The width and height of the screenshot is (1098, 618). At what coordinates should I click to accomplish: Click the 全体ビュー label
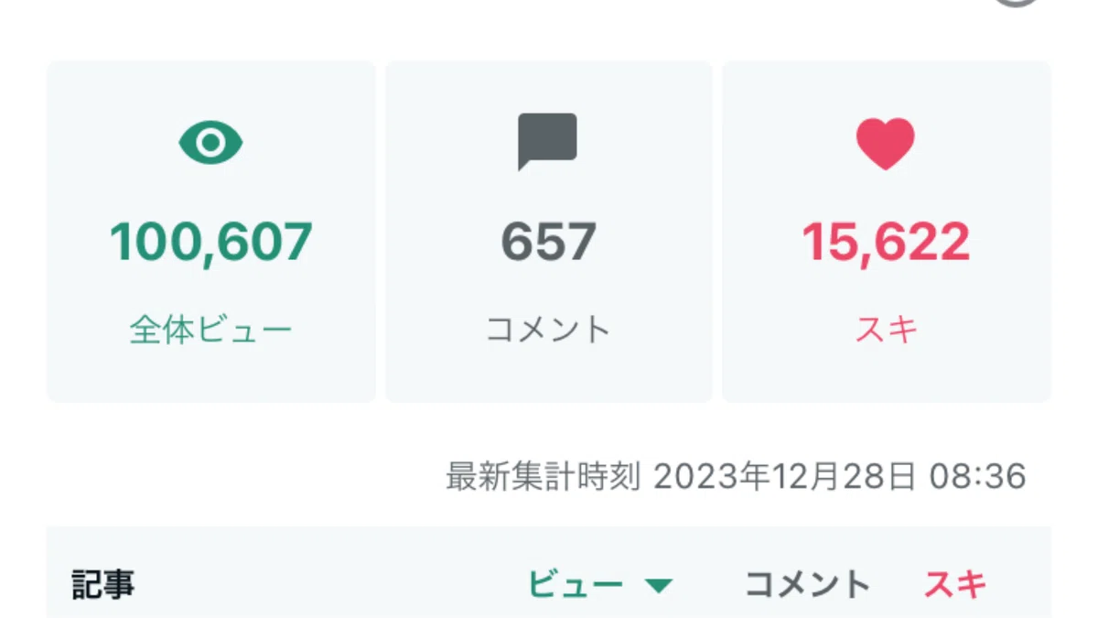[210, 330]
